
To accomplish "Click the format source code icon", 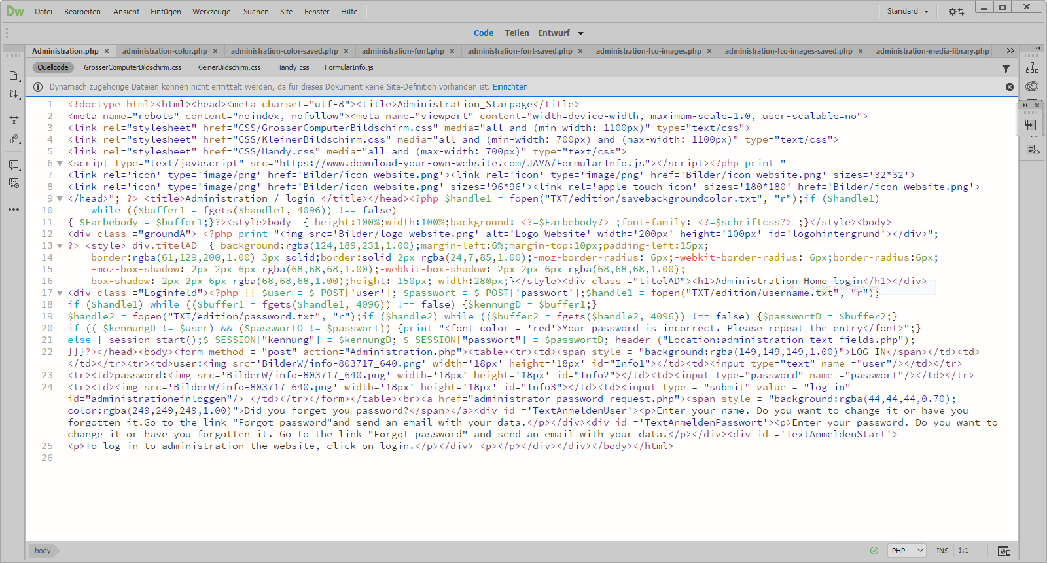I will pos(14,139).
